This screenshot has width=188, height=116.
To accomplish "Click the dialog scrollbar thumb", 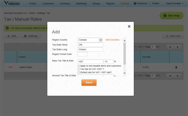I will pos(125,54).
